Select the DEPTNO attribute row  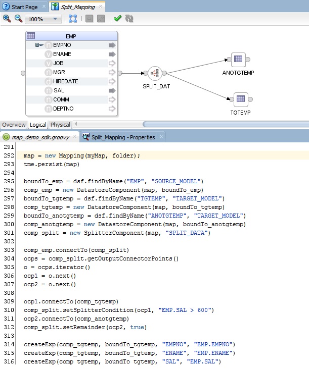pos(71,109)
